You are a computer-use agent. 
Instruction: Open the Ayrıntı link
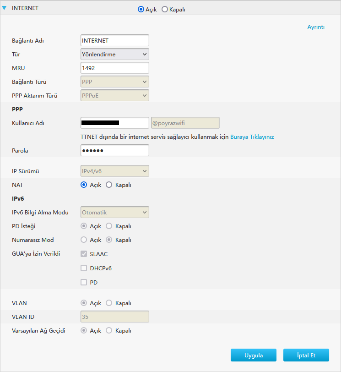pos(316,27)
